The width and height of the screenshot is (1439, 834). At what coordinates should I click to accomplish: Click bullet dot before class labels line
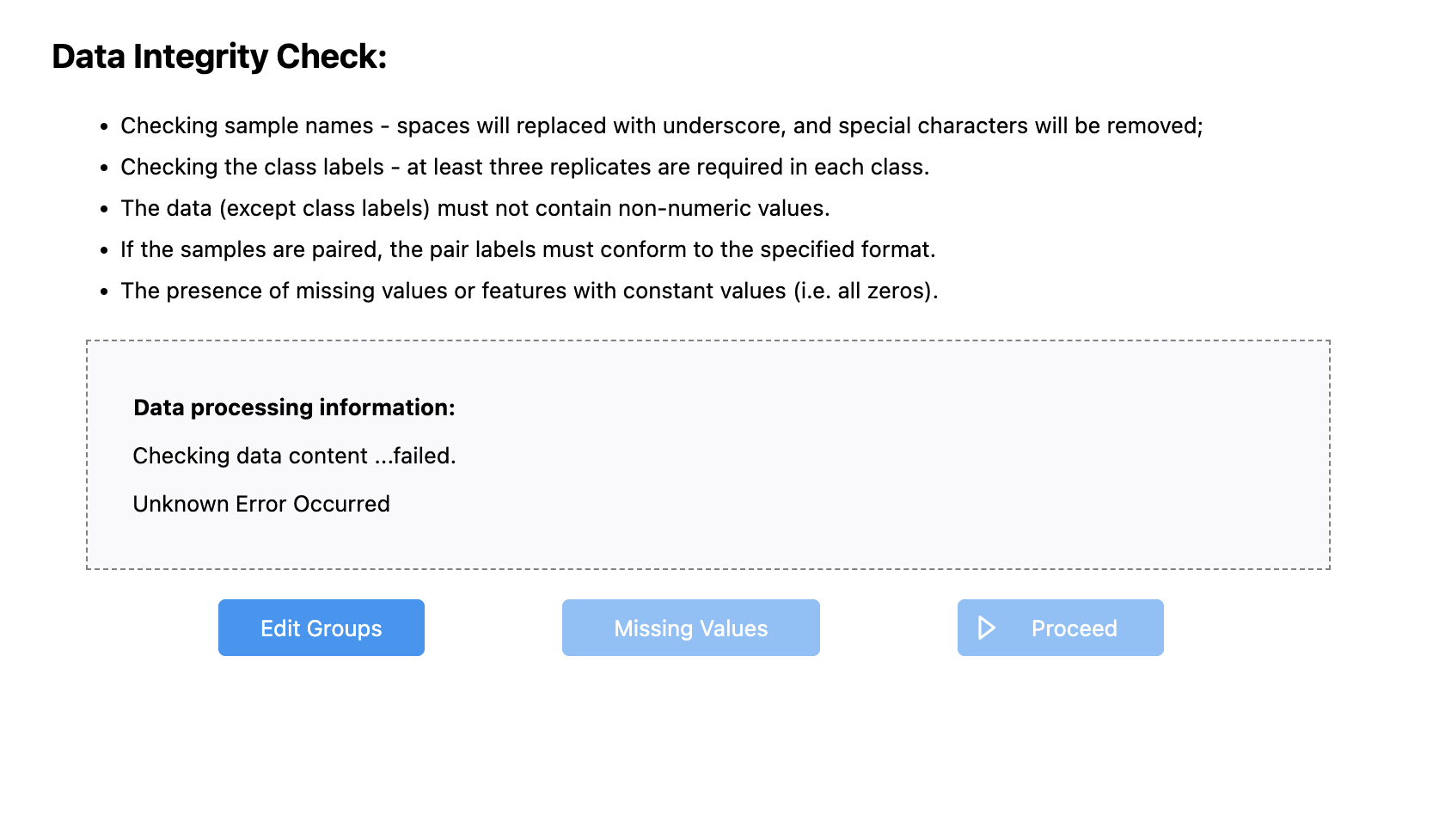[104, 168]
